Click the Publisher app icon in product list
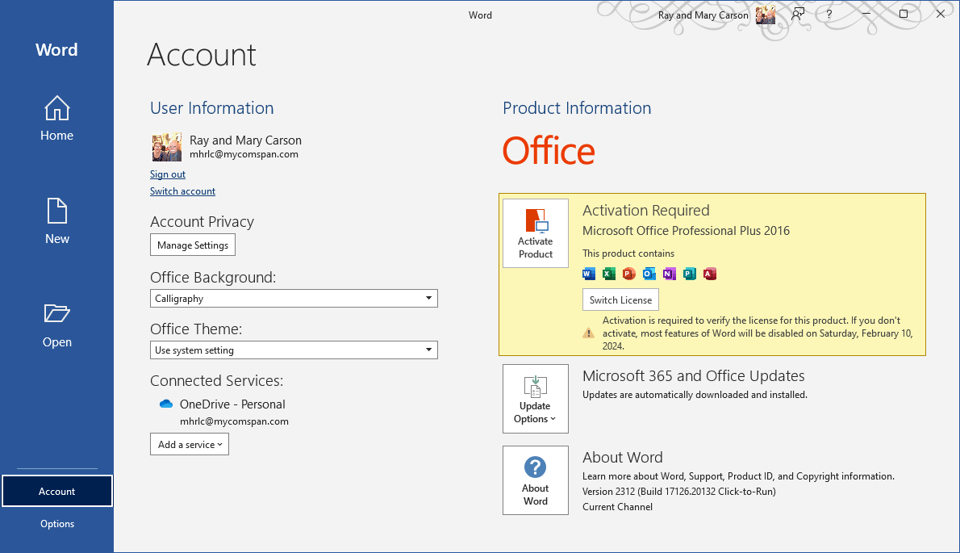960x553 pixels. coord(690,274)
